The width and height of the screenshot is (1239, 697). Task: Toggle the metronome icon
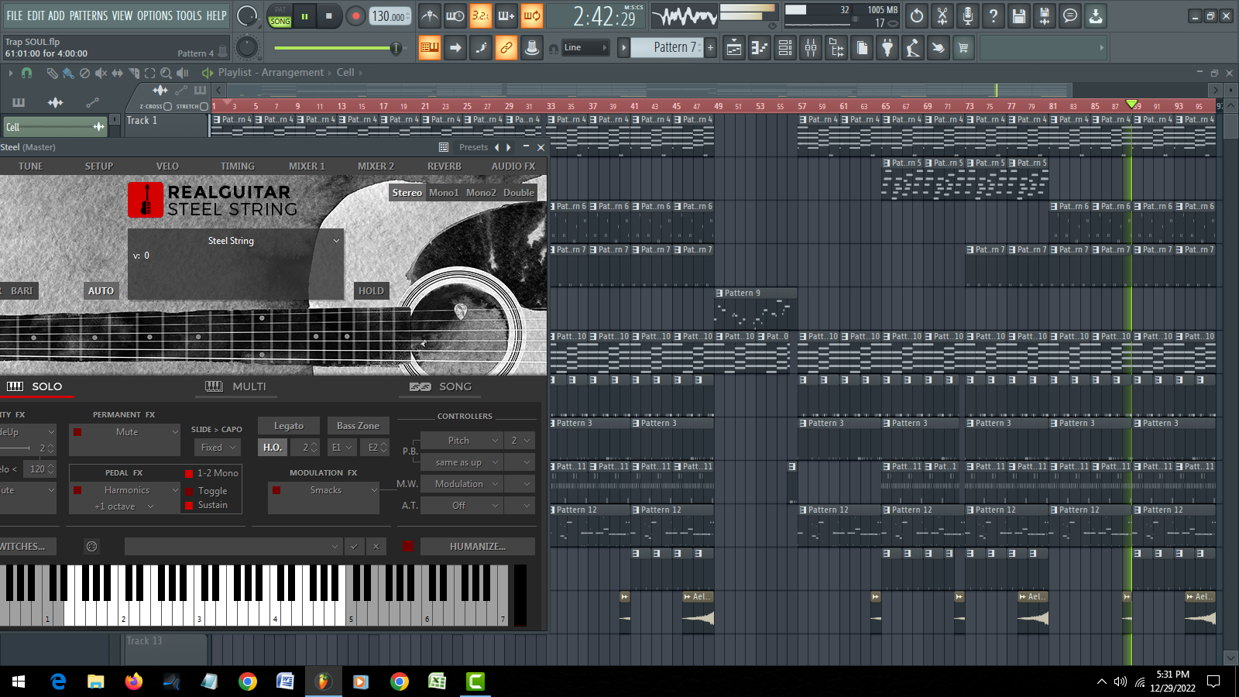(x=430, y=15)
